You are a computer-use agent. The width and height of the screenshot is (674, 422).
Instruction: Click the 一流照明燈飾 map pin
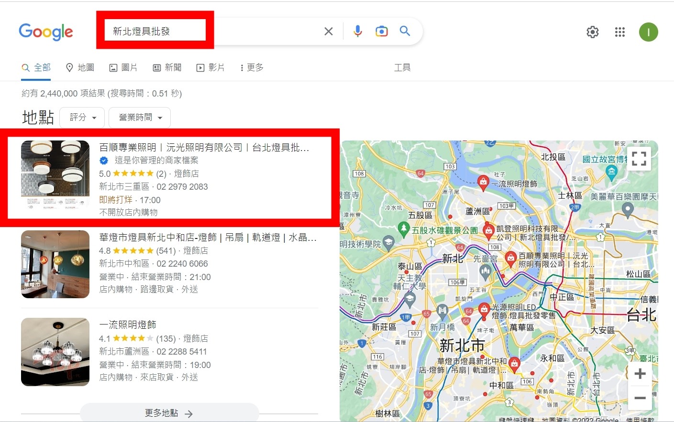483,182
